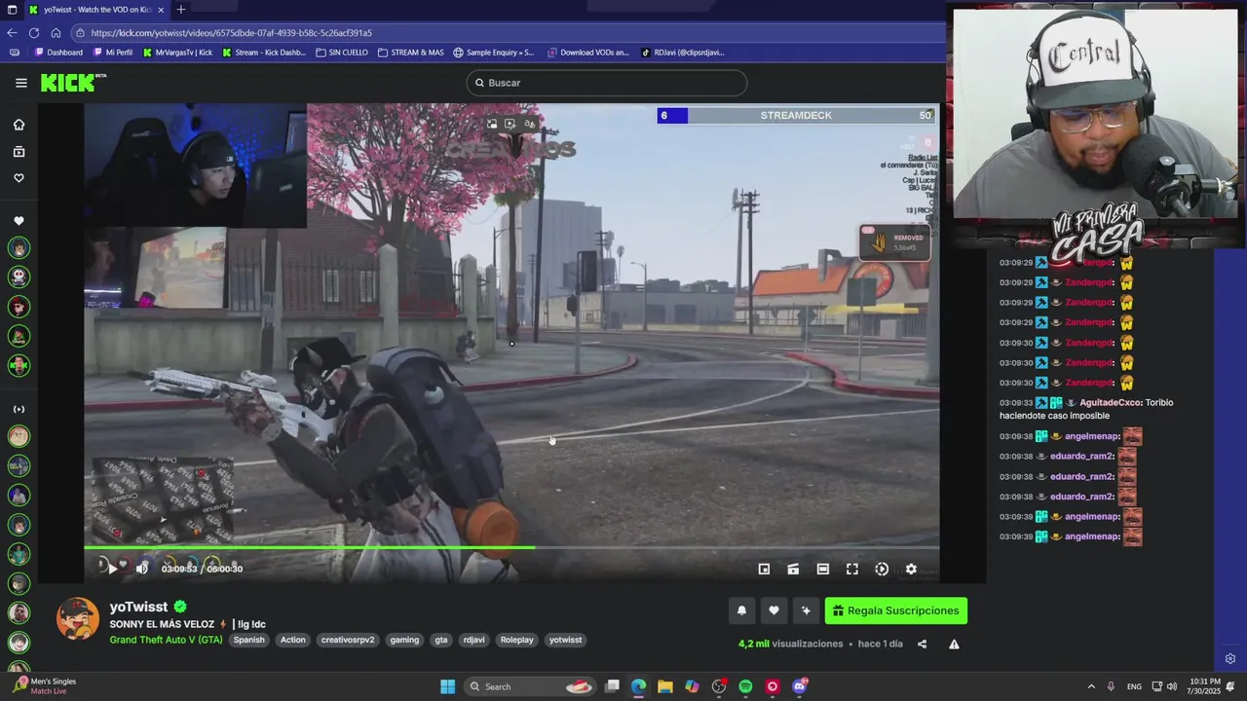Select the creativosrpv2 tag
This screenshot has height=701, width=1247.
point(348,640)
